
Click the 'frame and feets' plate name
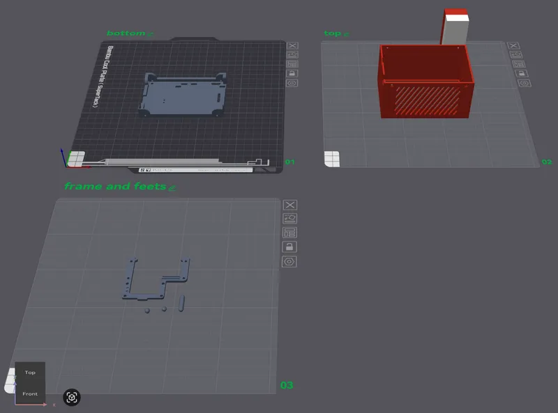[x=115, y=186]
